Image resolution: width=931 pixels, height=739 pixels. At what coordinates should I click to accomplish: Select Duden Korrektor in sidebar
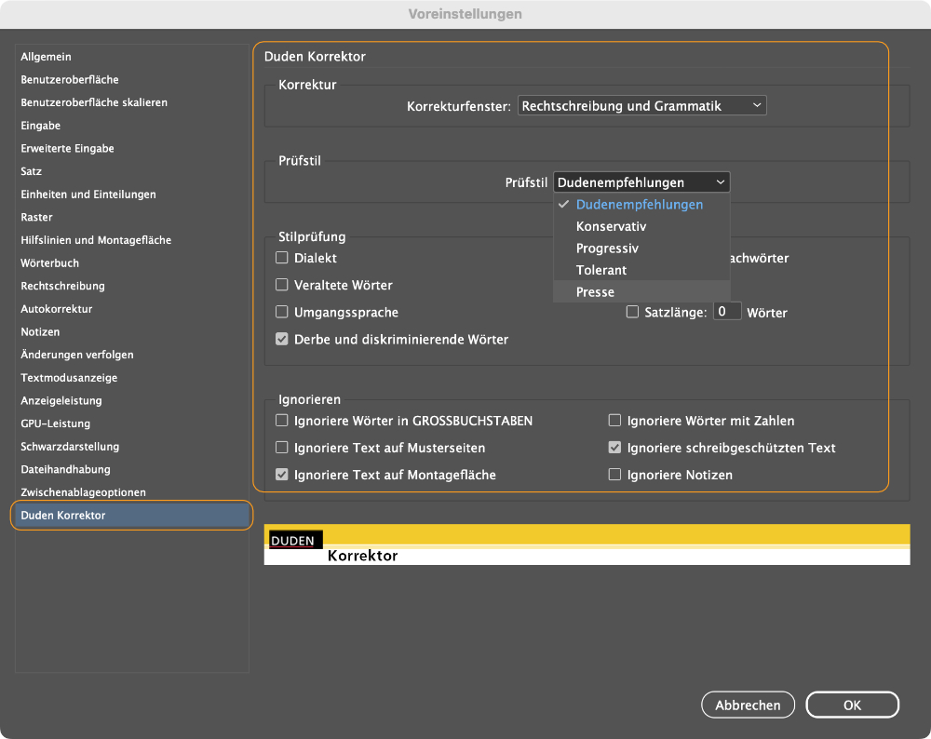coord(131,516)
